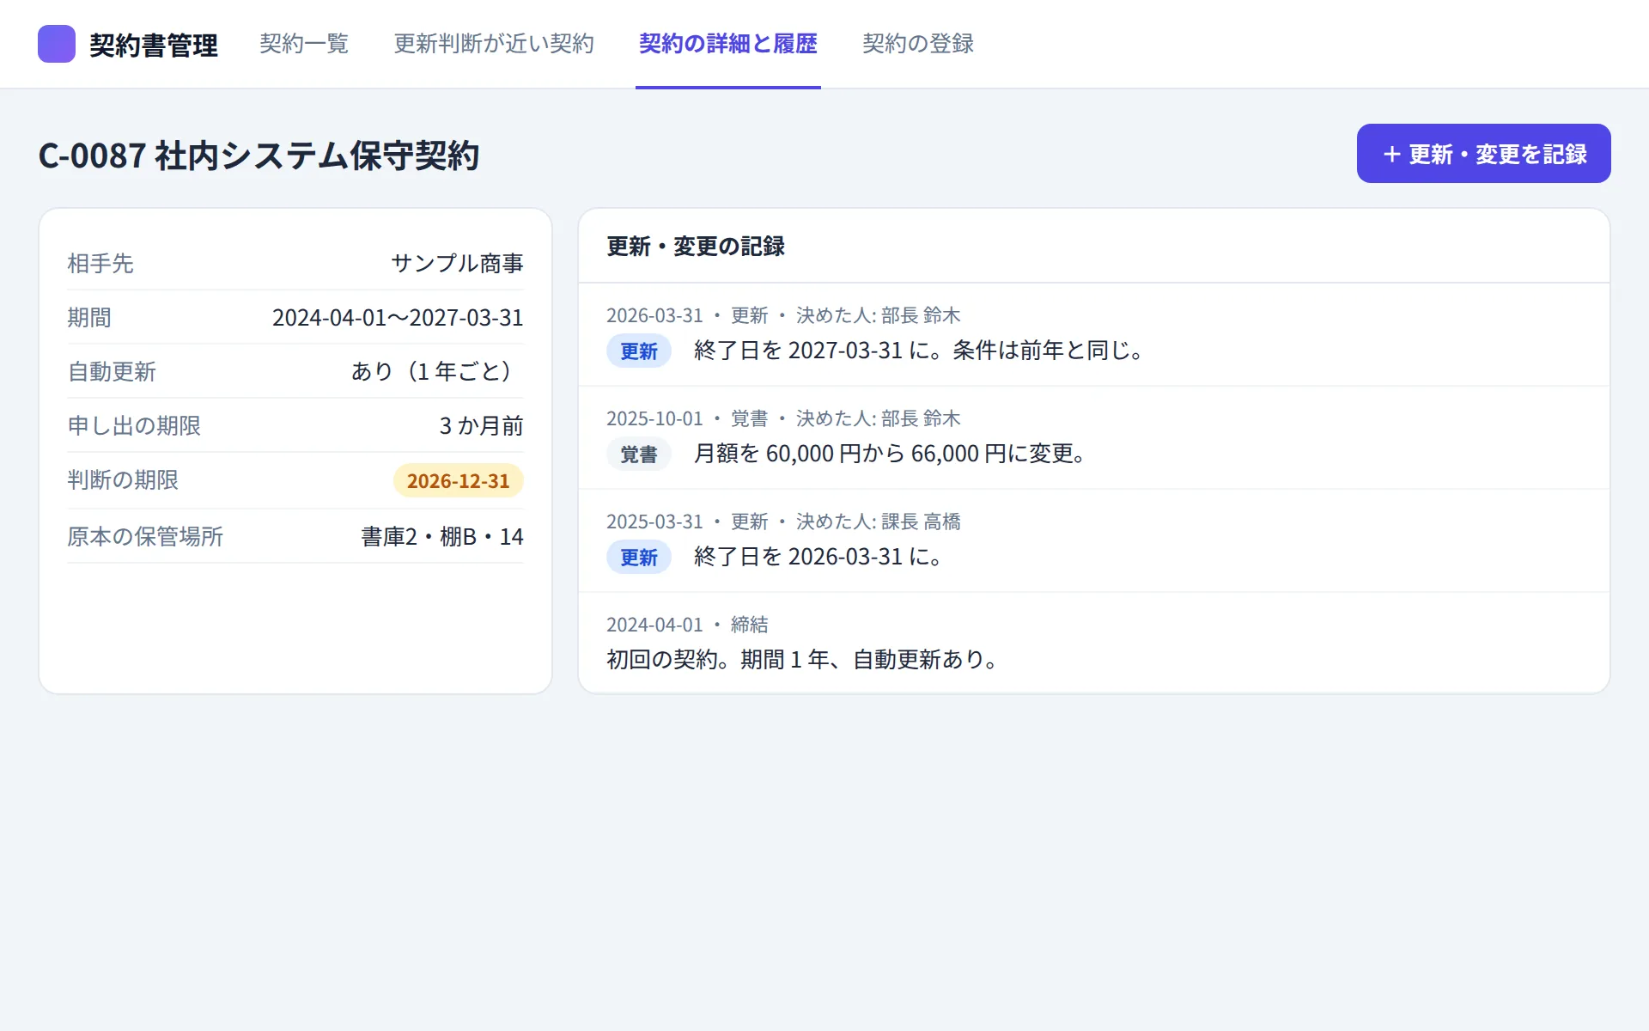
Task: Go to the 契約の登録 tab
Action: coord(918,44)
